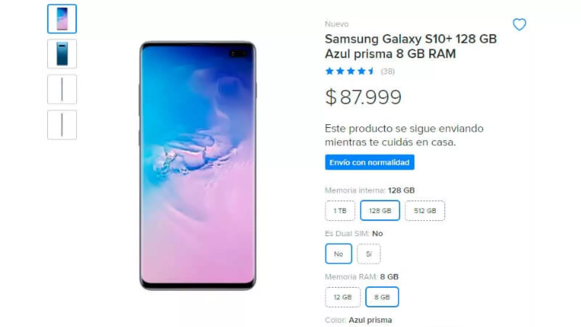Viewport: 581px width, 327px height.
Task: Click the Nuevo condition label
Action: [x=337, y=24]
